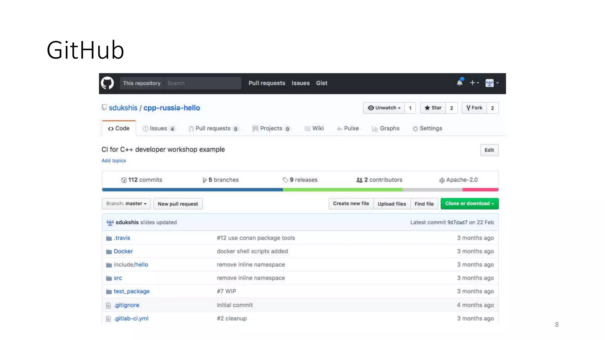
Task: View the stargazers count next to Star
Action: click(x=451, y=108)
